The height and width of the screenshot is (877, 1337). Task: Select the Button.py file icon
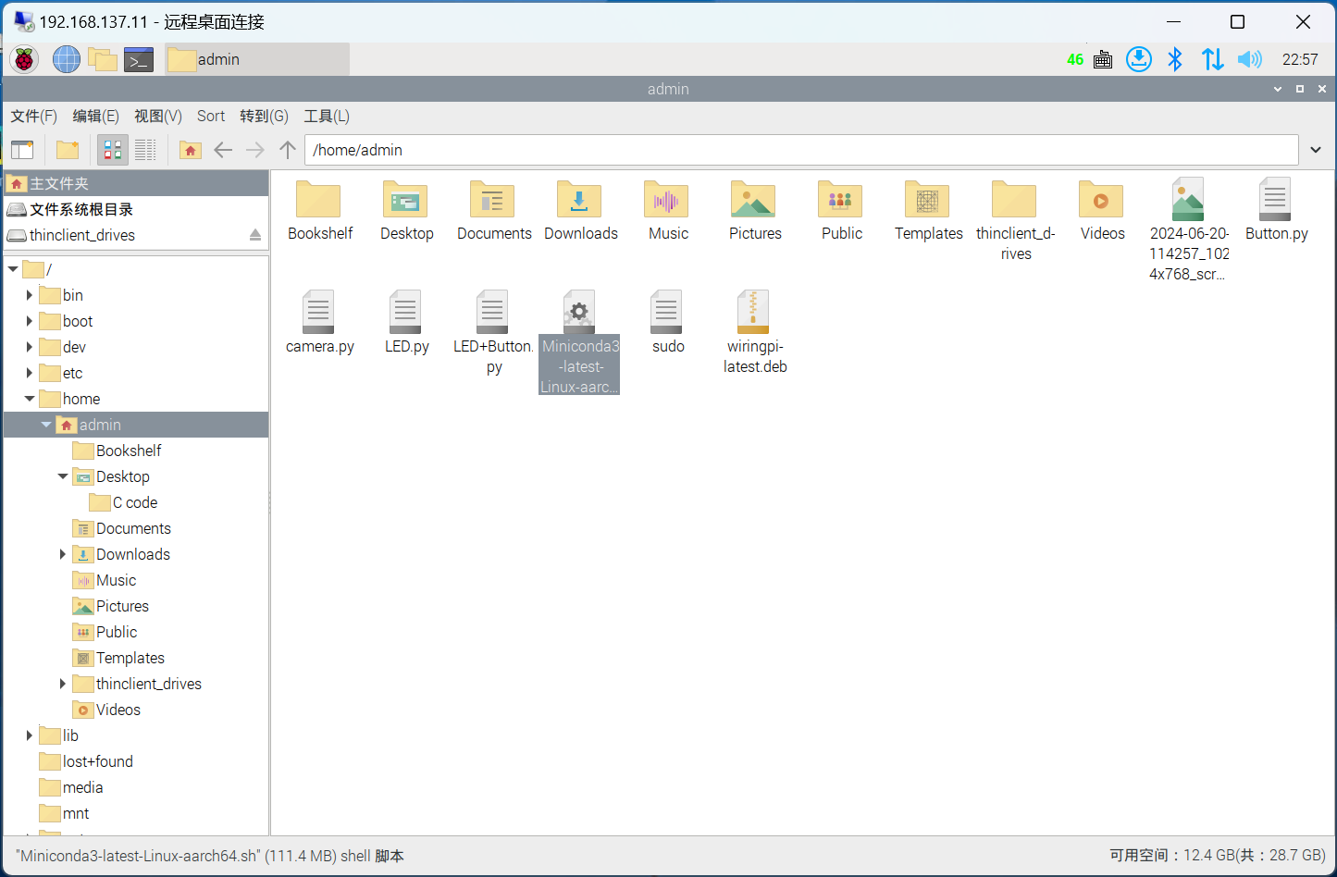[x=1276, y=199]
